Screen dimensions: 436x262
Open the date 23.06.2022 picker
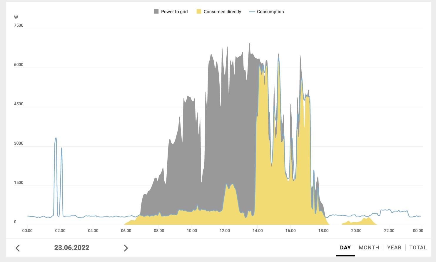[x=72, y=248]
